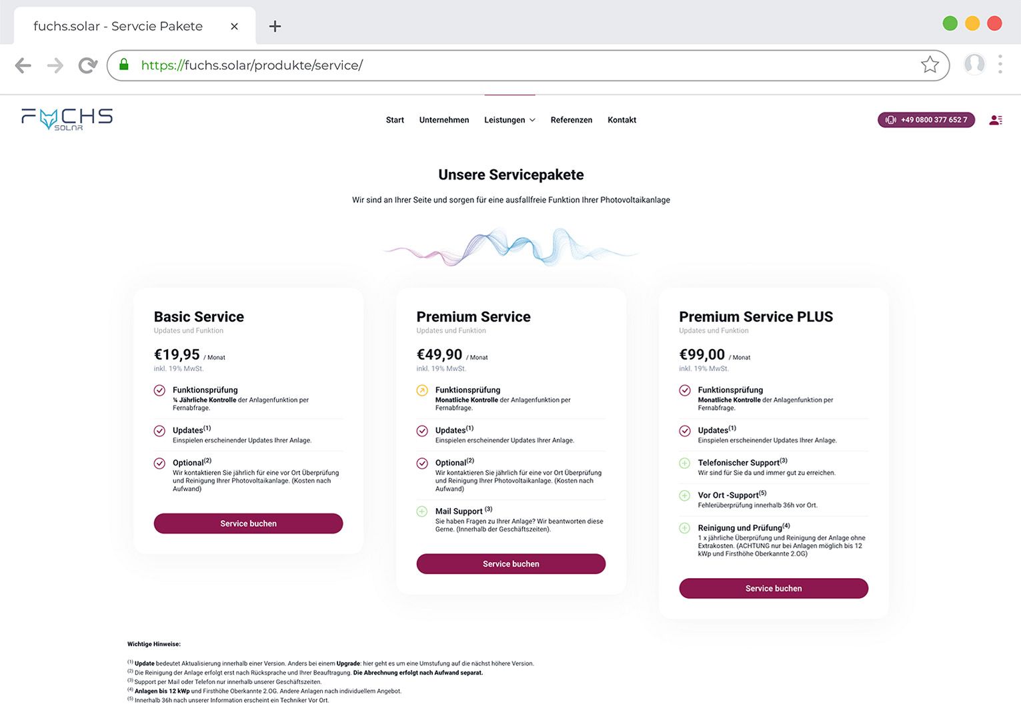The image size is (1021, 708).
Task: Click the green padlock security icon
Action: pos(124,65)
